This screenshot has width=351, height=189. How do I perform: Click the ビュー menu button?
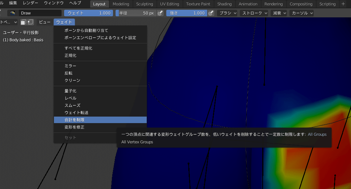click(x=45, y=22)
